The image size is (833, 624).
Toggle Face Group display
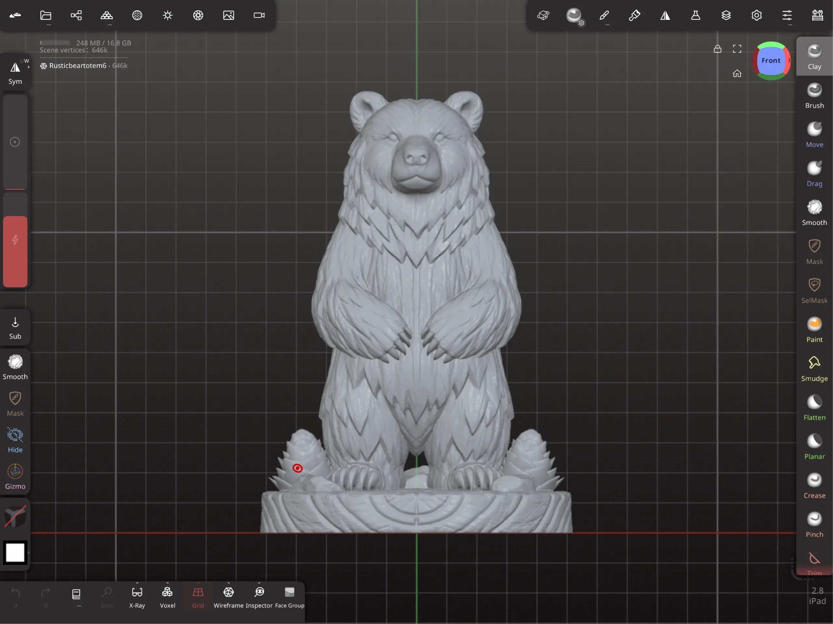pyautogui.click(x=289, y=597)
